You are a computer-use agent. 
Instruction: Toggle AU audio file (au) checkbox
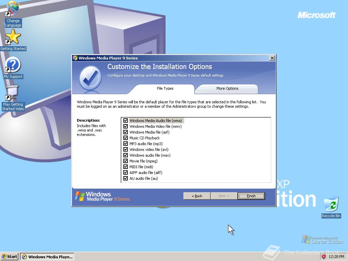point(126,178)
